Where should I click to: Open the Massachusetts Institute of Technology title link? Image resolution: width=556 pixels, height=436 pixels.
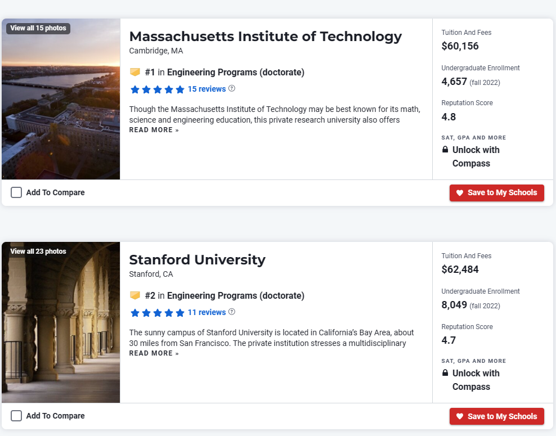(x=265, y=37)
